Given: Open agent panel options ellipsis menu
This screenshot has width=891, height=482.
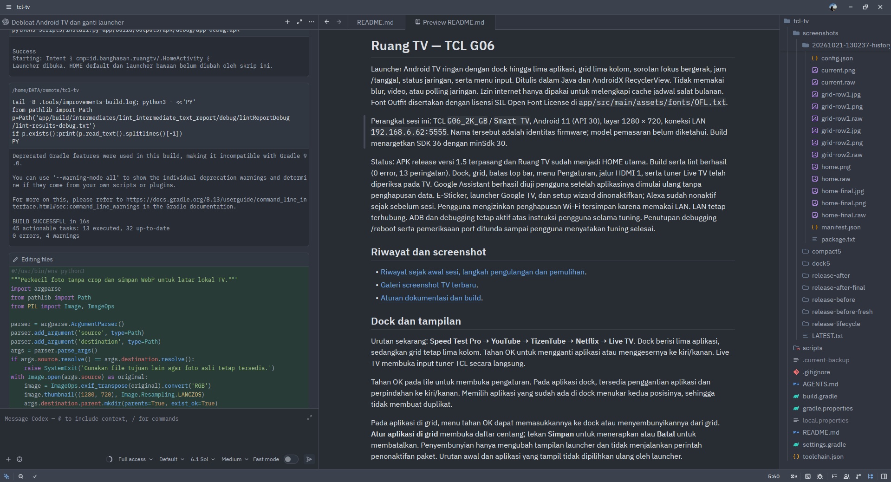Looking at the screenshot, I should pos(312,22).
